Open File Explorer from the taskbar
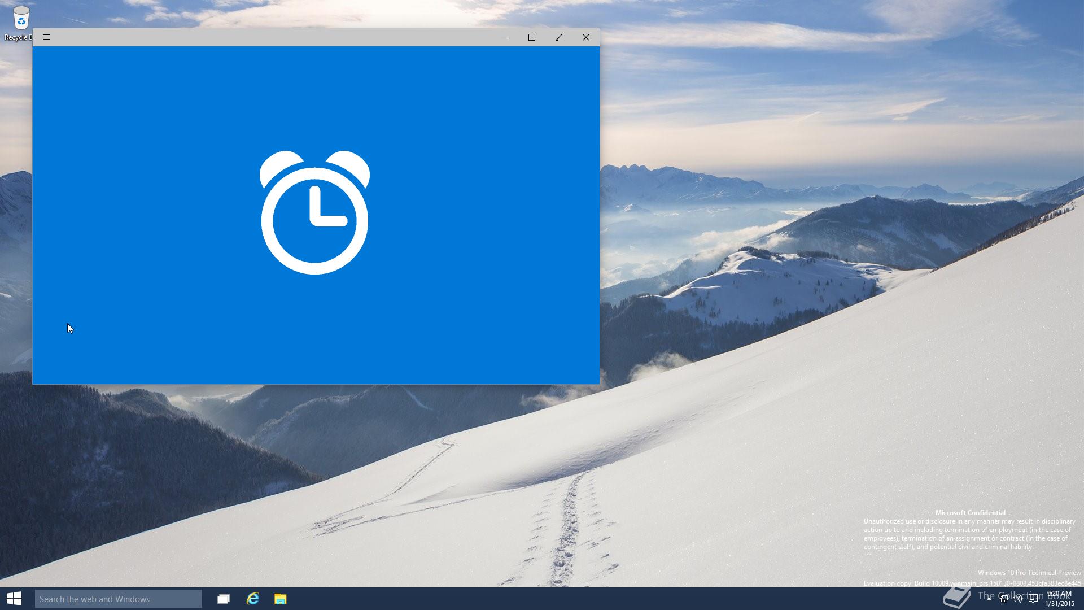 281,599
